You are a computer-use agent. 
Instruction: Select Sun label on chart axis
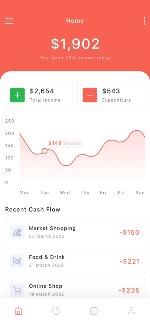pos(140,193)
